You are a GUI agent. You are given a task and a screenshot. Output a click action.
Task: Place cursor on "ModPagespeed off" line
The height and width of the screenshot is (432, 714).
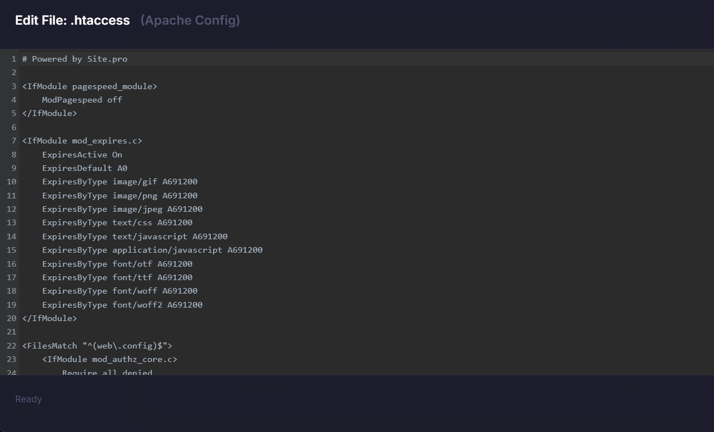point(82,100)
